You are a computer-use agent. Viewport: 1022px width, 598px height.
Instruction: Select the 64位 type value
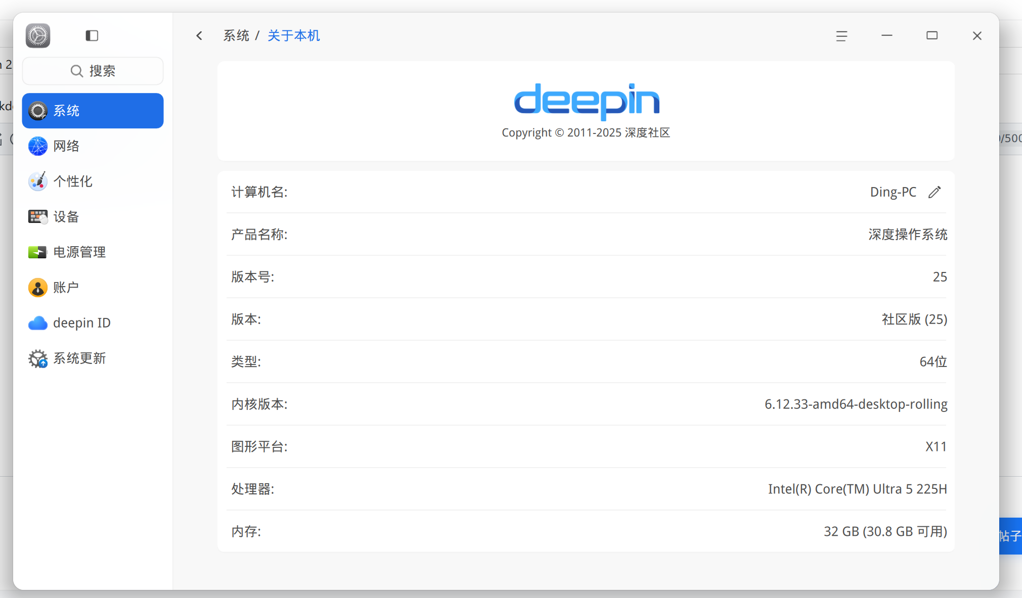pyautogui.click(x=933, y=361)
